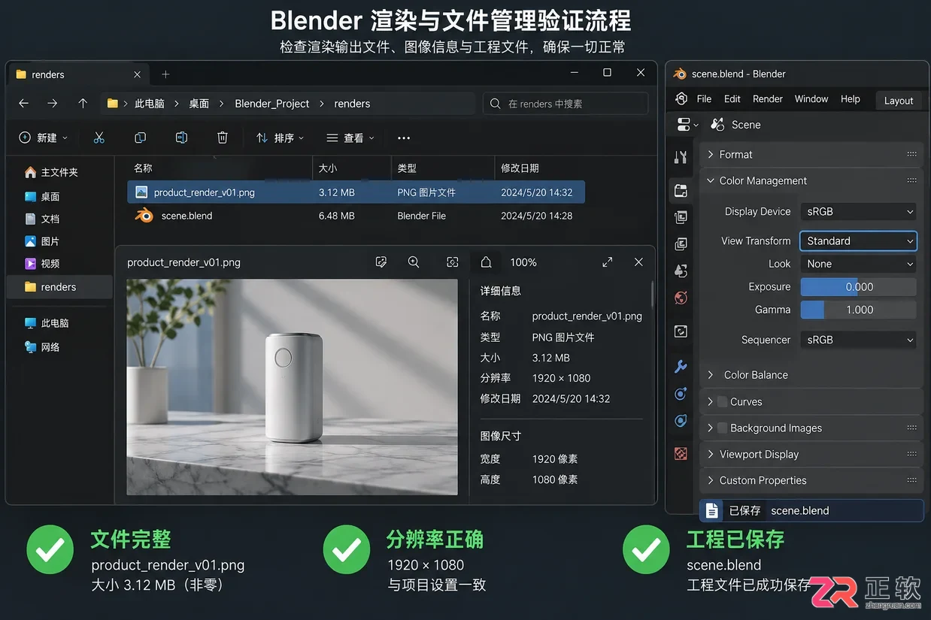Open the checkered Texture properties tab

pos(681,454)
